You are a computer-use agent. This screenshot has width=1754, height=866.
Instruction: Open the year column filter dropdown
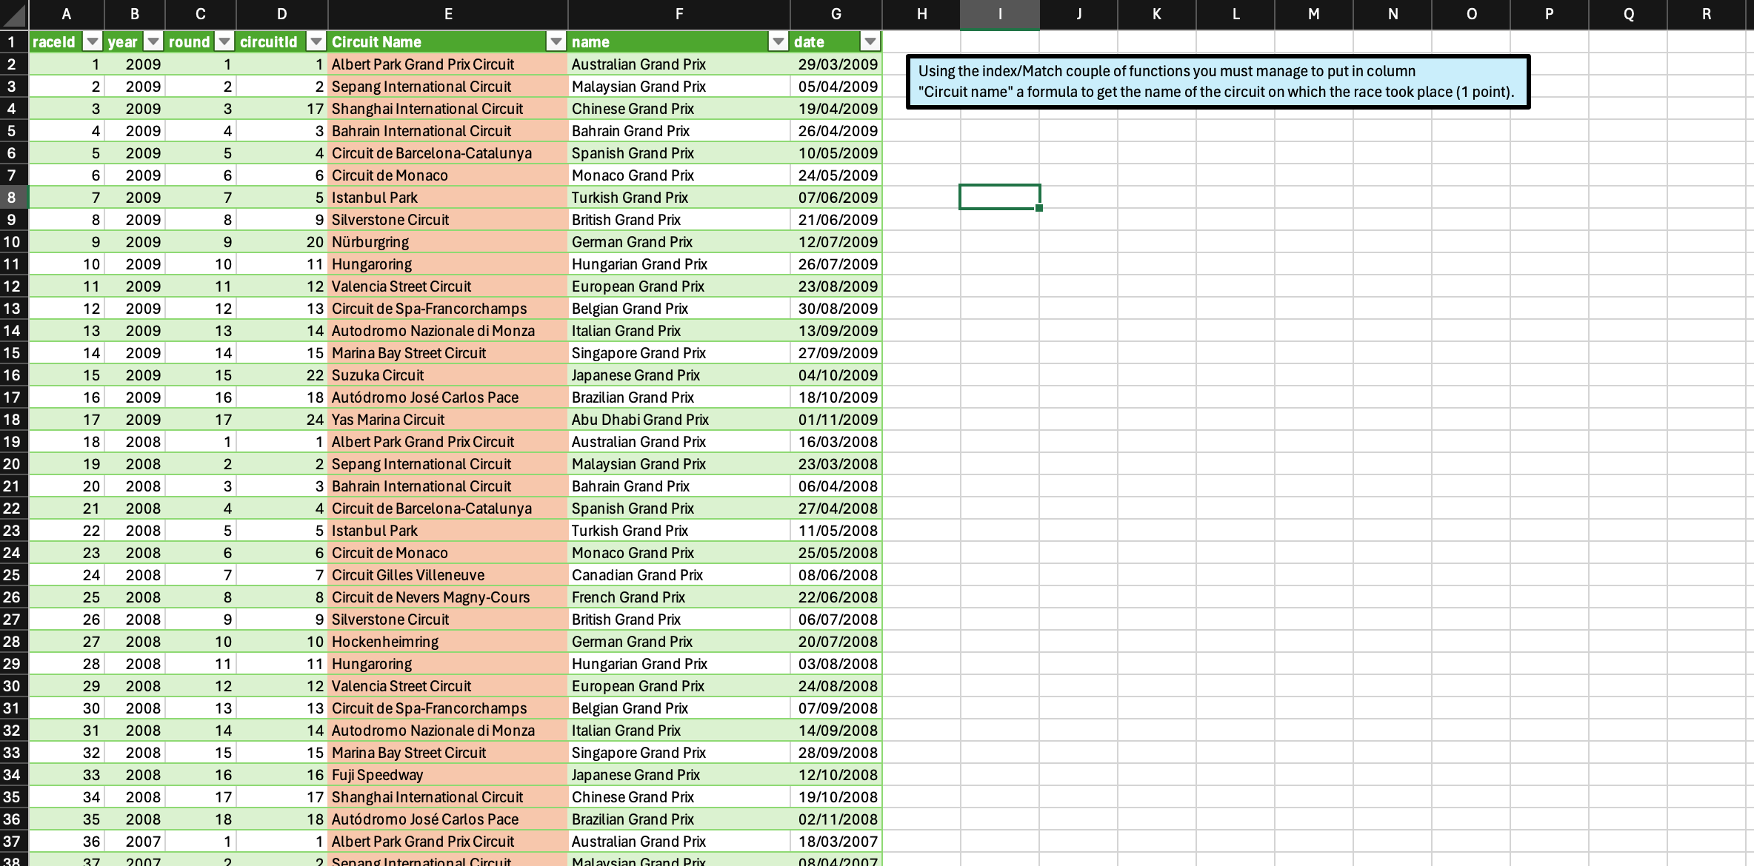click(153, 41)
